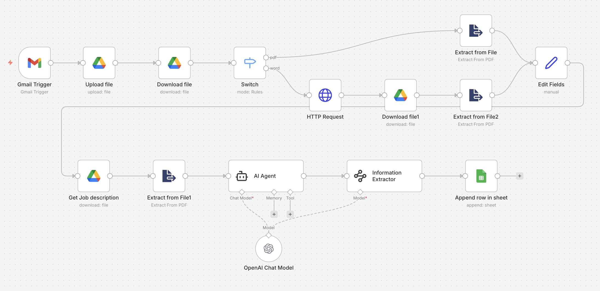
Task: Click the Get Job description input connector
Action: coord(78,176)
